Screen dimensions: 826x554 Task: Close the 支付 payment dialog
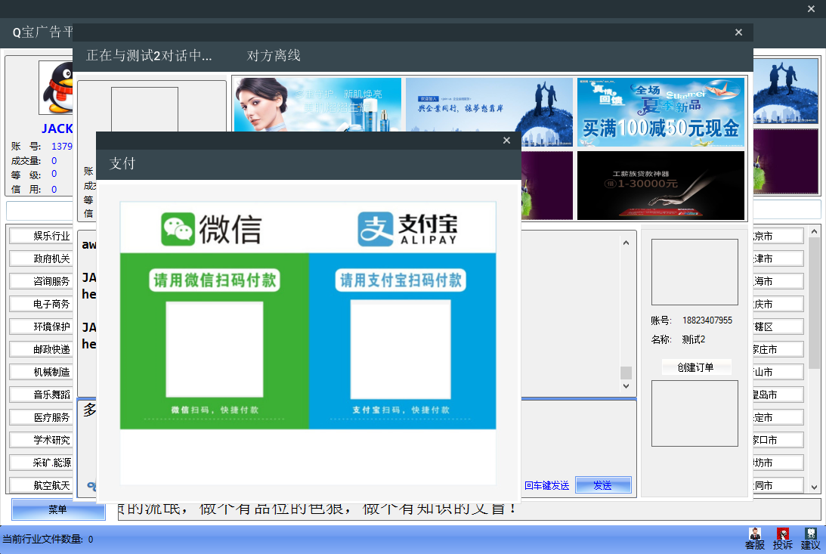pyautogui.click(x=506, y=141)
